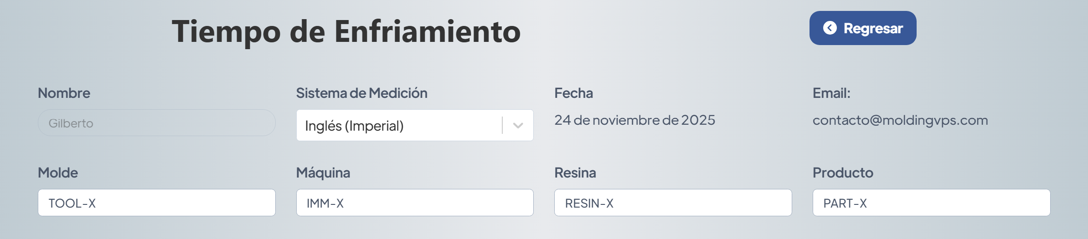
Task: Click the back arrow icon in Regresar
Action: coord(830,28)
